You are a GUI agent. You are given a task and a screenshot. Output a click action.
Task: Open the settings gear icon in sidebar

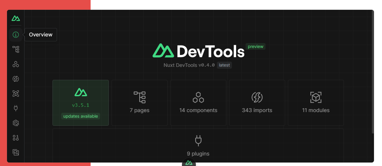[x=16, y=123]
